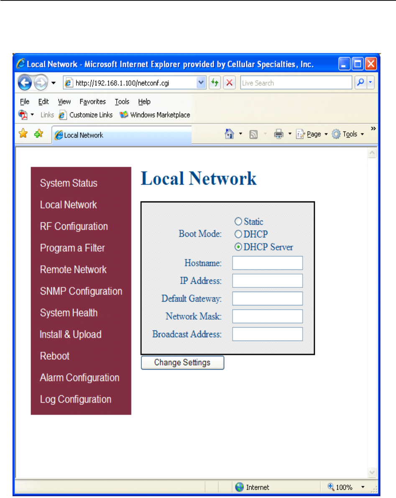Image resolution: width=396 pixels, height=498 pixels.
Task: Select the DHCP boot mode radio
Action: tap(238, 234)
